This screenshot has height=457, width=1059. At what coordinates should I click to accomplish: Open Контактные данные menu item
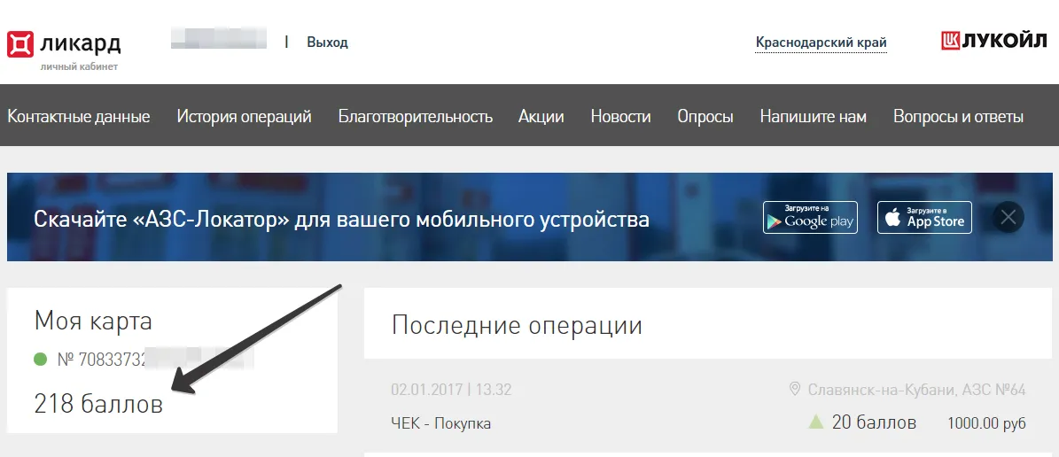click(78, 116)
